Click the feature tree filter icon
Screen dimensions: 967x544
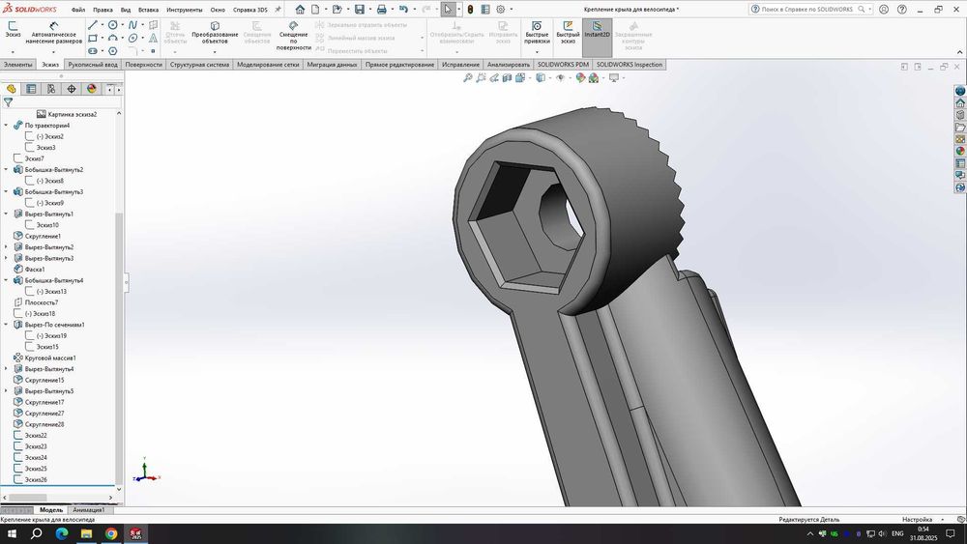click(x=8, y=102)
